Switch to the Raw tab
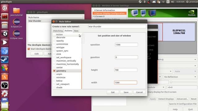Image resolution: width=198 pixels, height=111 pixels. click(x=76, y=31)
